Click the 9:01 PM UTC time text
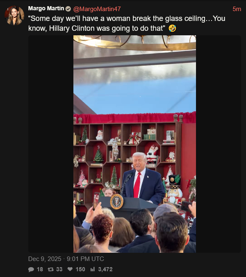Viewport: 246px width, 277px height. click(x=85, y=259)
